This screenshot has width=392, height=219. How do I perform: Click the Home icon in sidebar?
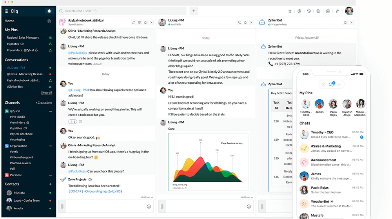click(49, 21)
